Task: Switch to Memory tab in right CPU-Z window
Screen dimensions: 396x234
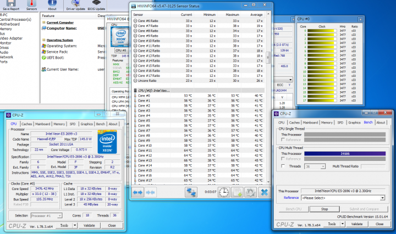Action: pos(327,122)
